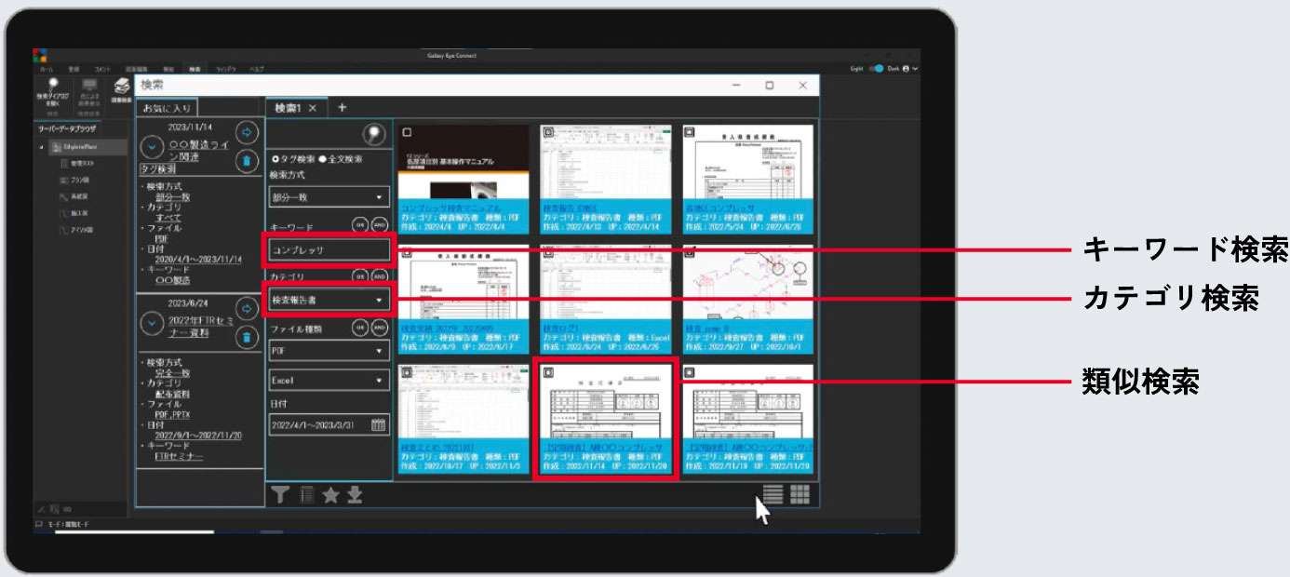This screenshot has height=577, width=1290.
Task: Click the list document icon beside filter
Action: [306, 495]
